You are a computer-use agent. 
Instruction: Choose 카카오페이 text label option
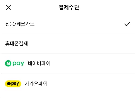[x=36, y=83]
